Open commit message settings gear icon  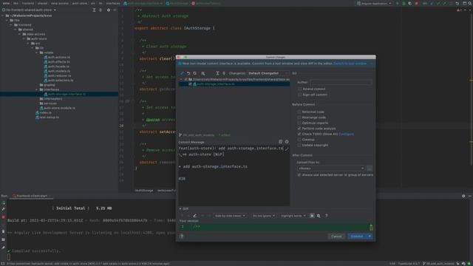click(x=287, y=142)
